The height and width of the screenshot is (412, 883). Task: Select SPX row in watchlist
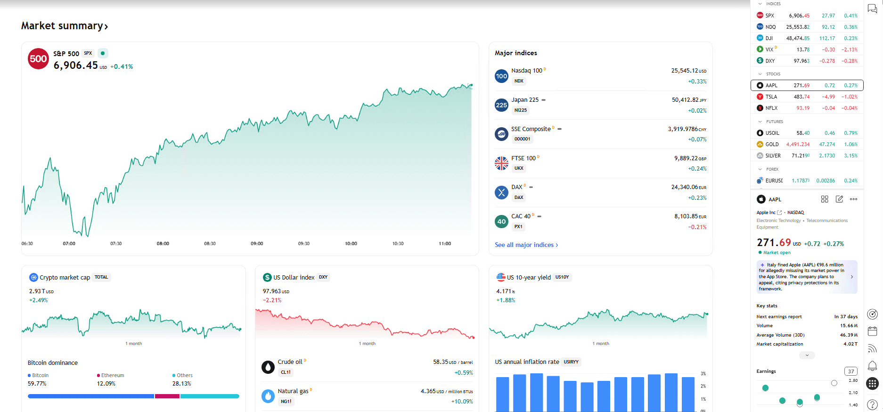point(807,16)
